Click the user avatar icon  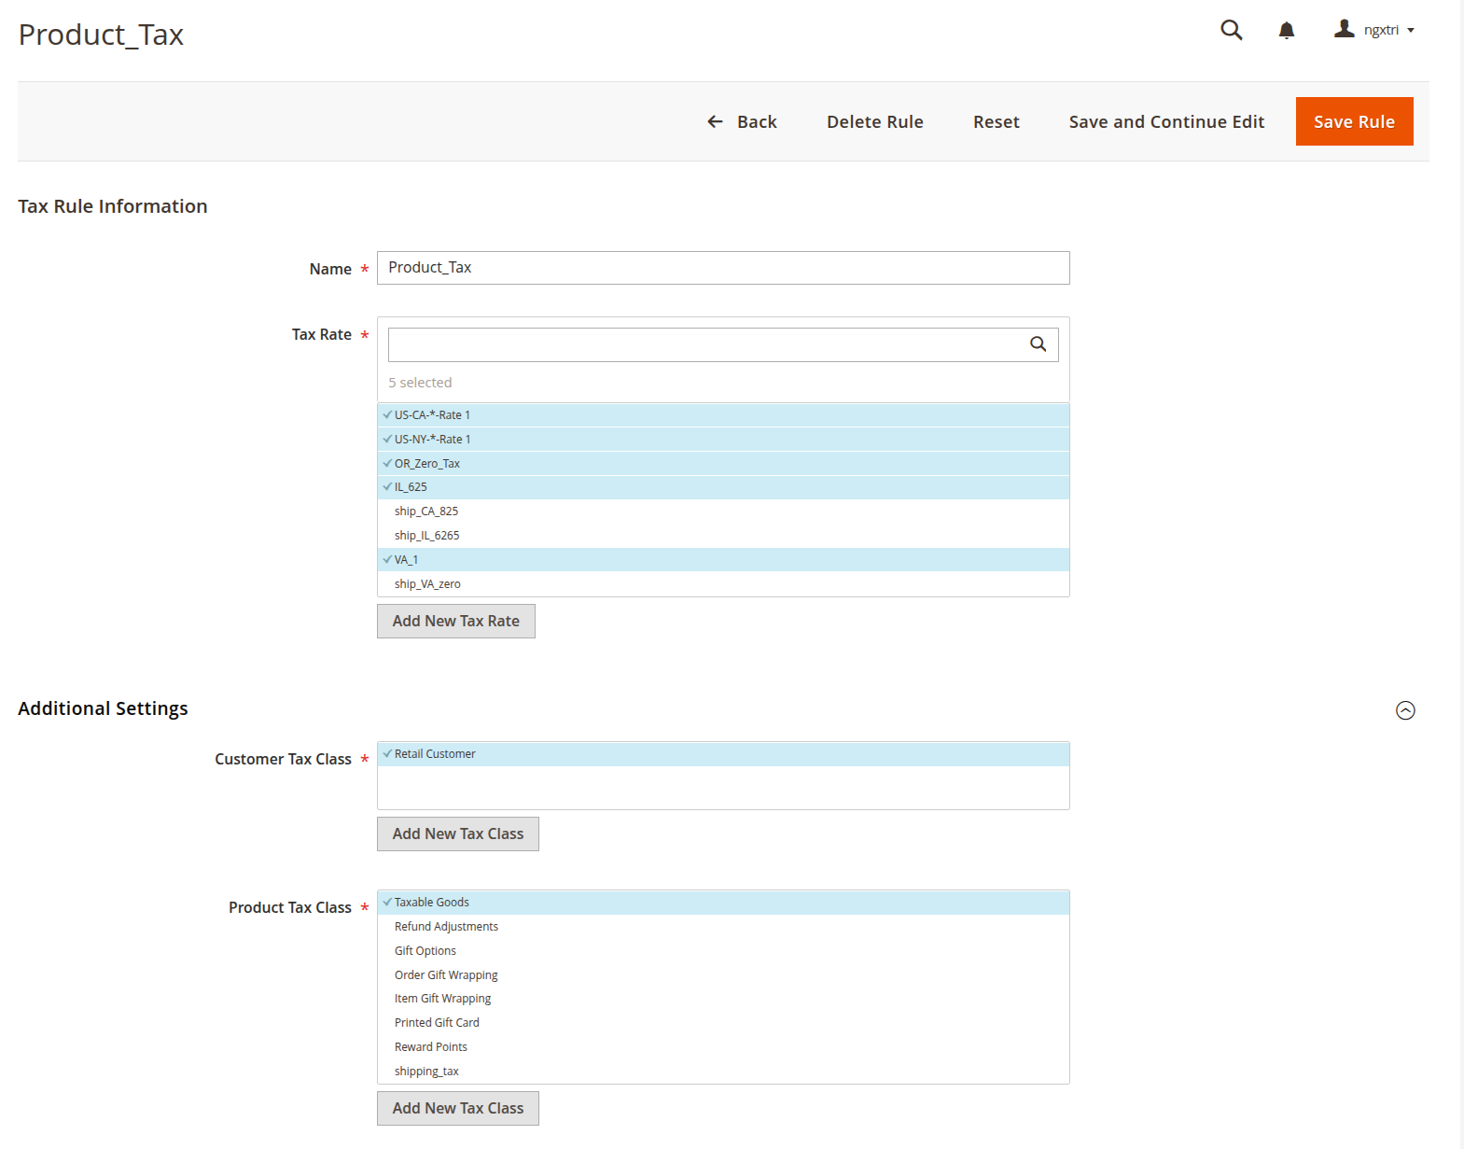click(x=1344, y=29)
